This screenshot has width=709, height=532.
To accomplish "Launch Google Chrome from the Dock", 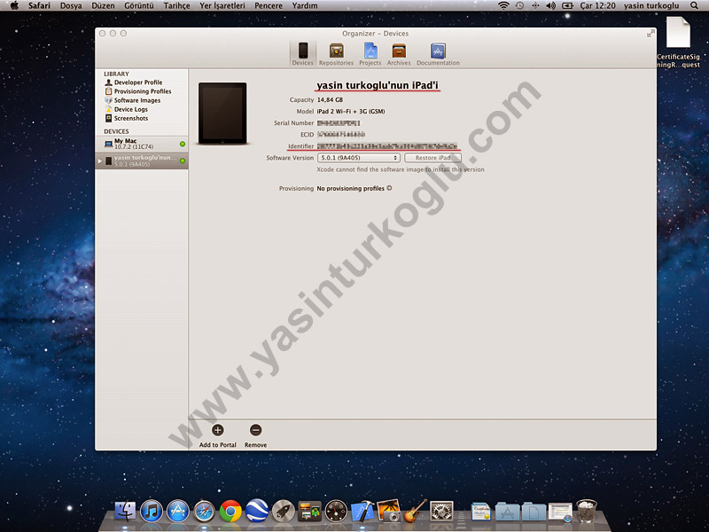I will point(230,512).
